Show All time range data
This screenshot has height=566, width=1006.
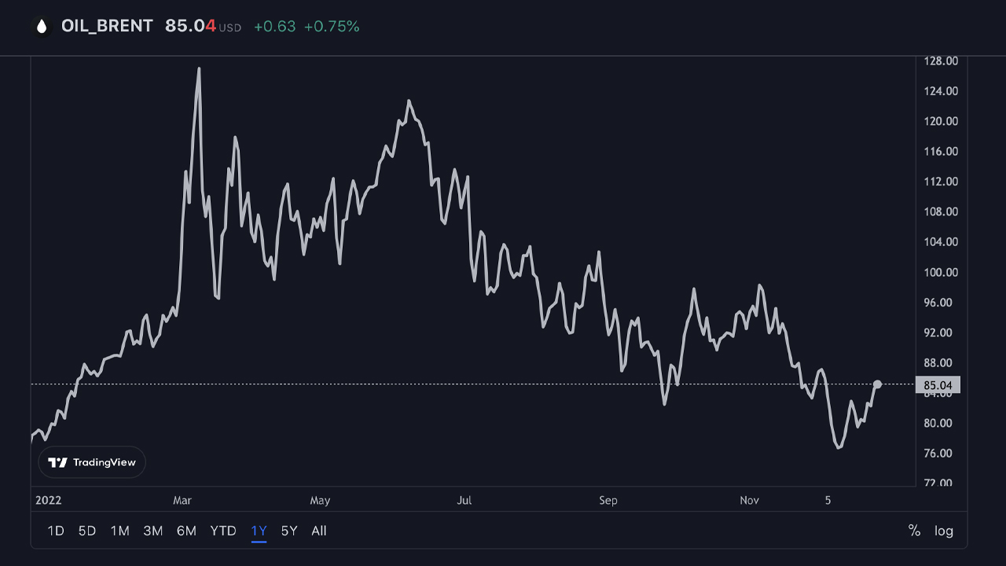(x=318, y=531)
